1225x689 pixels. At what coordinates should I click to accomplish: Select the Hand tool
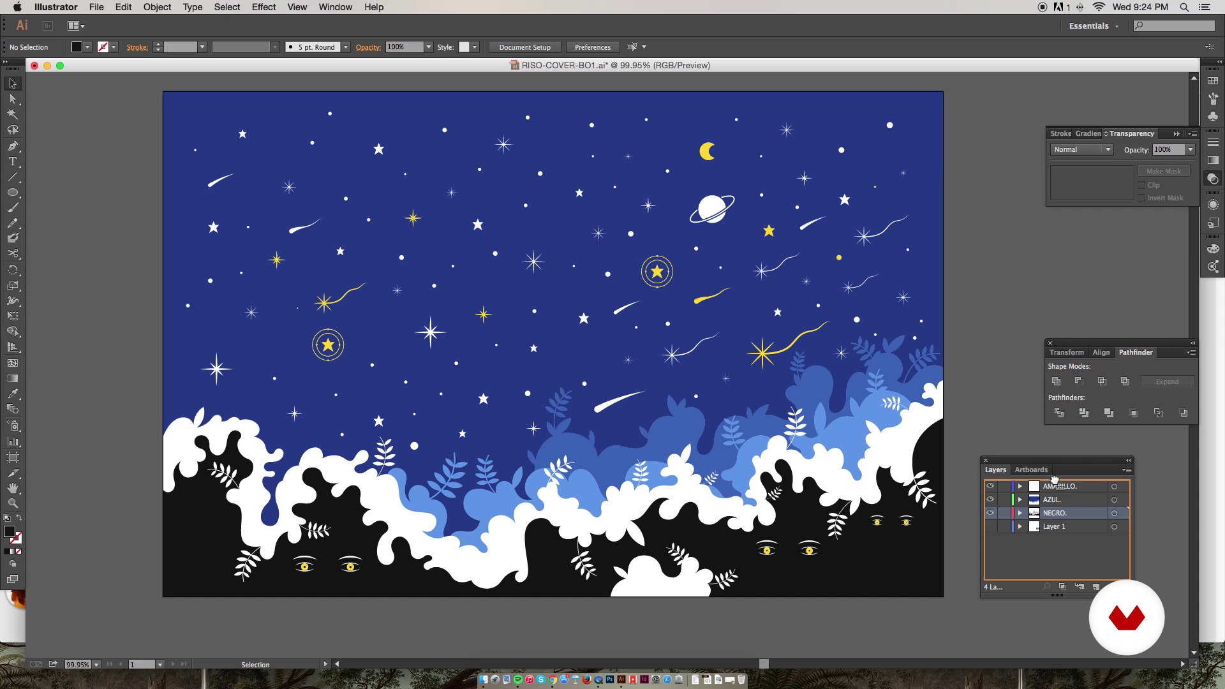point(13,488)
